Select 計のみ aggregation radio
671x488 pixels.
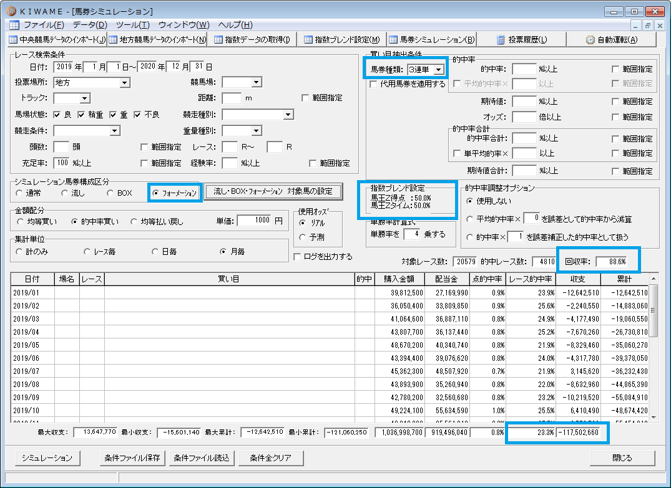(19, 252)
